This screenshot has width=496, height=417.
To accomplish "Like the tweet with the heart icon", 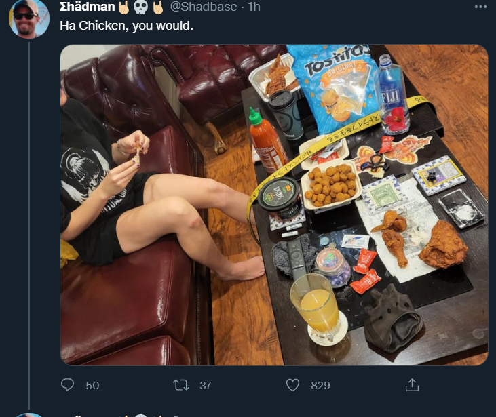I will (x=292, y=385).
